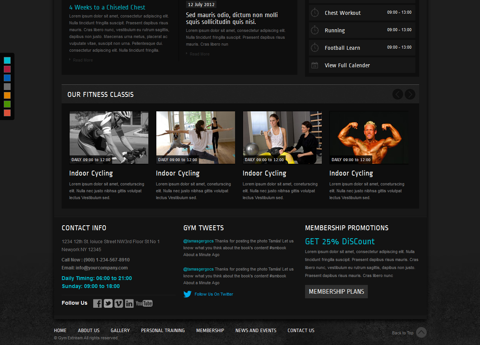480x345 pixels.
Task: Open the Follow Us On Twitter link
Action: click(214, 294)
